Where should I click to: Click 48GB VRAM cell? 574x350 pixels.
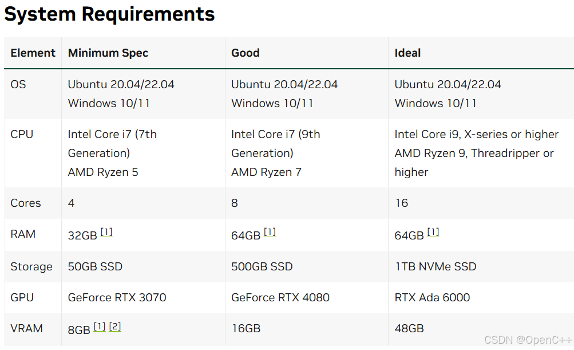point(409,328)
